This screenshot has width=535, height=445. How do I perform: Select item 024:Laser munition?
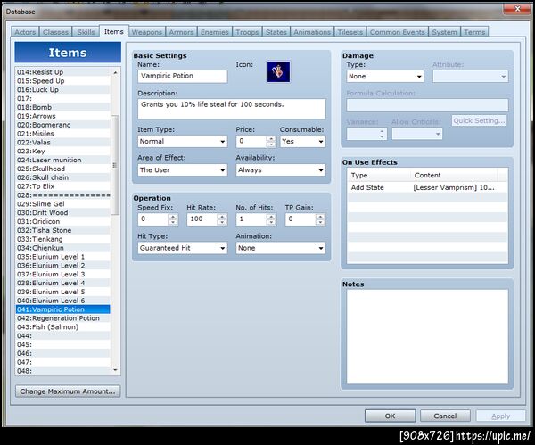(63, 160)
